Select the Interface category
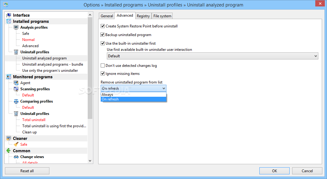Viewport: 327px width, 179px height. (x=21, y=15)
